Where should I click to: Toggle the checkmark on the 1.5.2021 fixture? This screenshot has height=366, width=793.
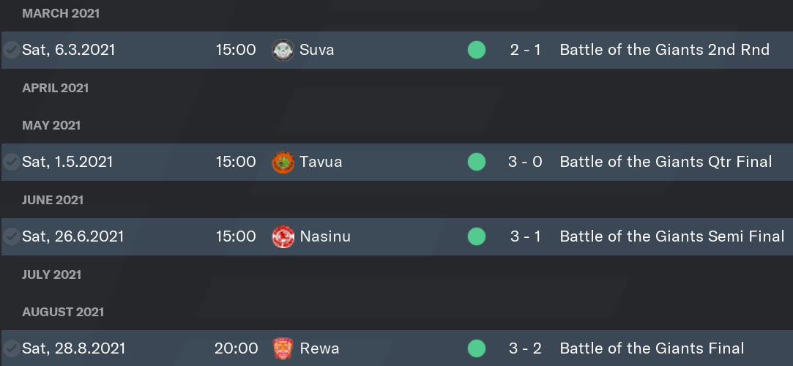coord(11,163)
